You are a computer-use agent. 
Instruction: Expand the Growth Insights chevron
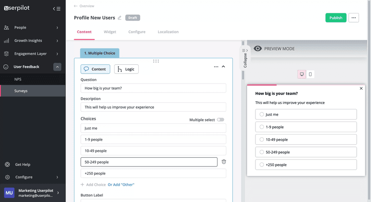coord(57,41)
